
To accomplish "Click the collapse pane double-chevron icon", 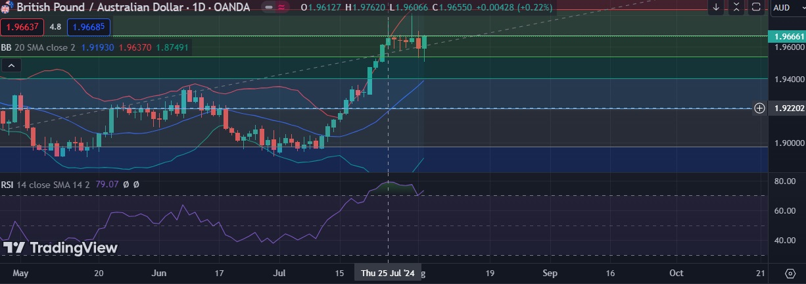I will tap(737, 7).
